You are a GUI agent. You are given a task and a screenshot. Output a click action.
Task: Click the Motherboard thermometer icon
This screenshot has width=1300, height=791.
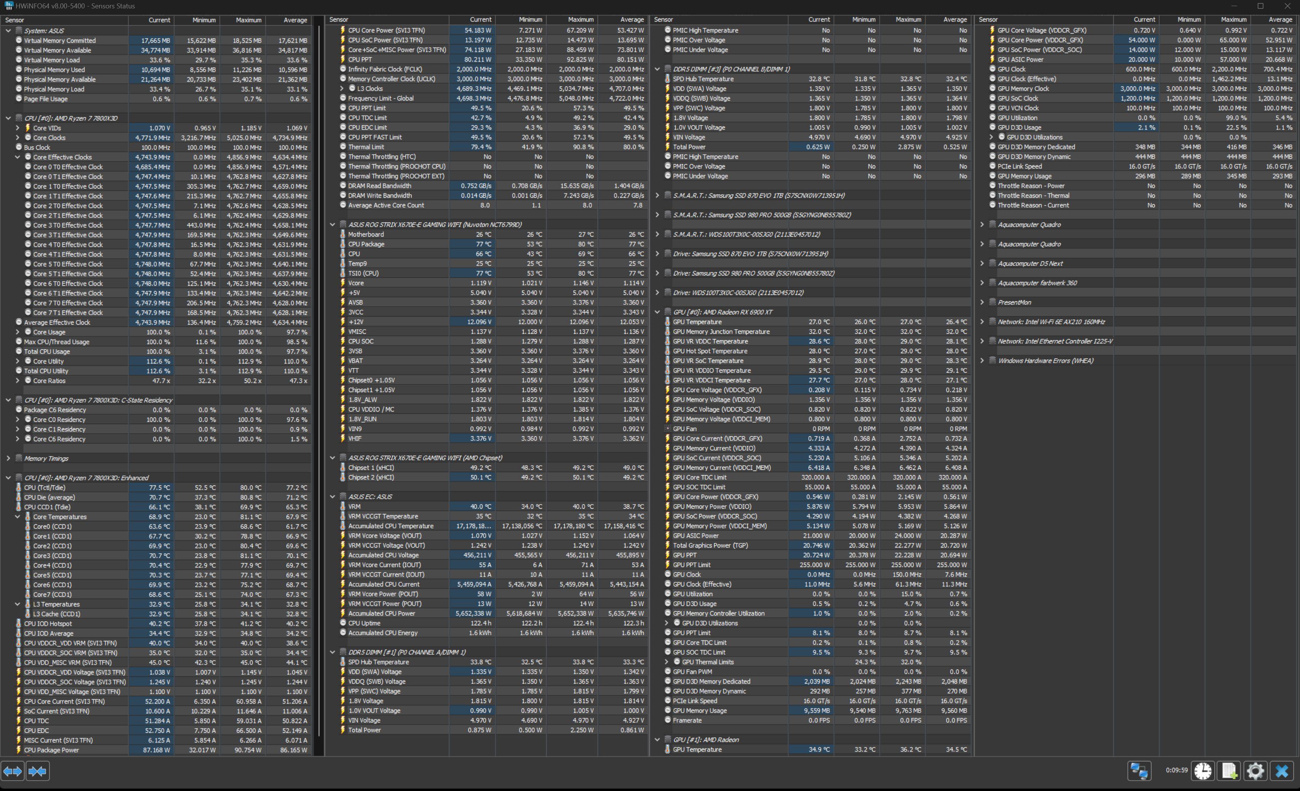(x=343, y=234)
